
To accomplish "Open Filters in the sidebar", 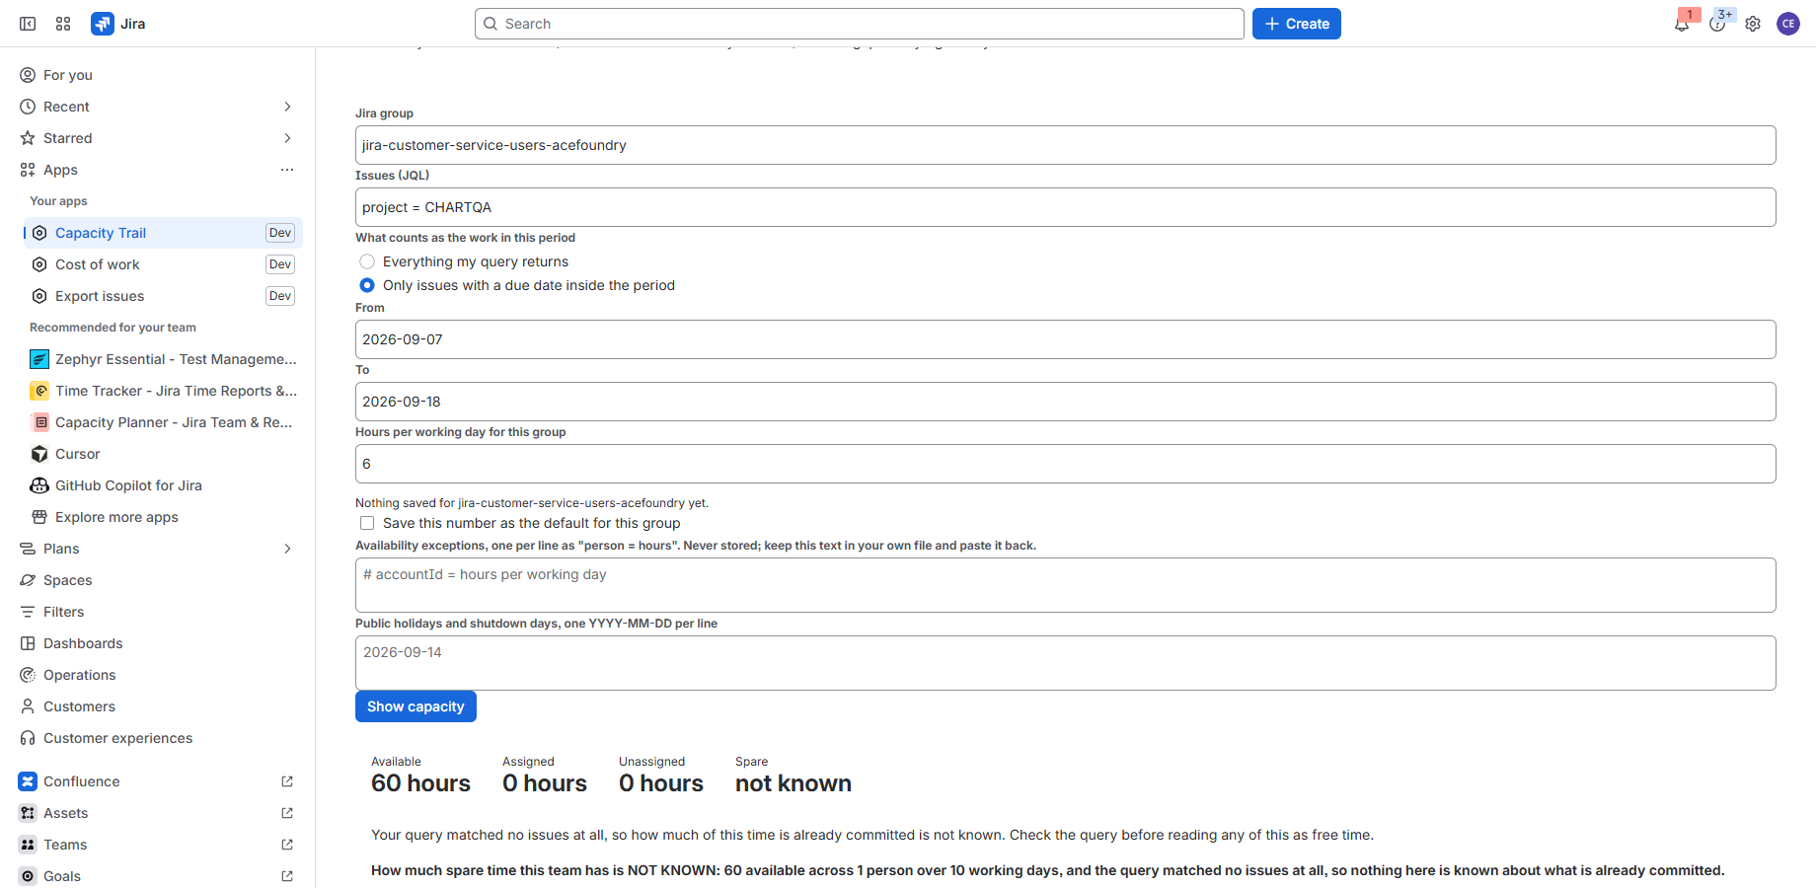I will tap(158, 612).
